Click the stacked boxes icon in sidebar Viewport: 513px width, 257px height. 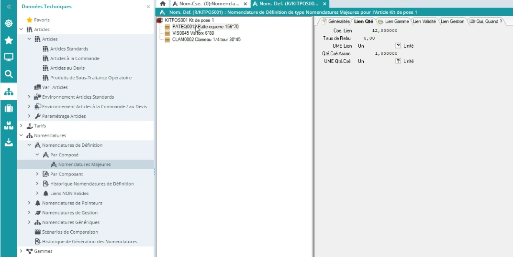8,125
